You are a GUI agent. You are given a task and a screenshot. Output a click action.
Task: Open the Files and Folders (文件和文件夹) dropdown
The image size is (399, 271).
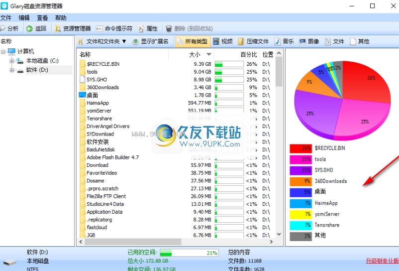[102, 41]
